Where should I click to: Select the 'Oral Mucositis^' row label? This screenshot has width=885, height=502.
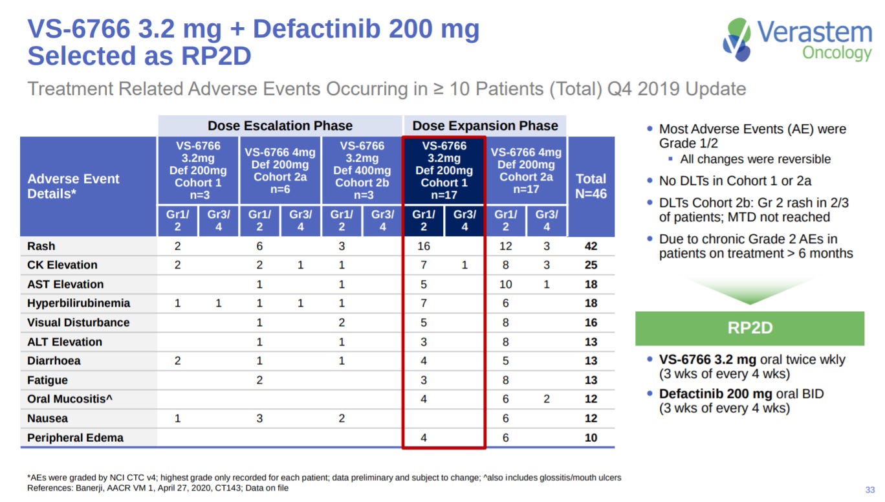(70, 399)
